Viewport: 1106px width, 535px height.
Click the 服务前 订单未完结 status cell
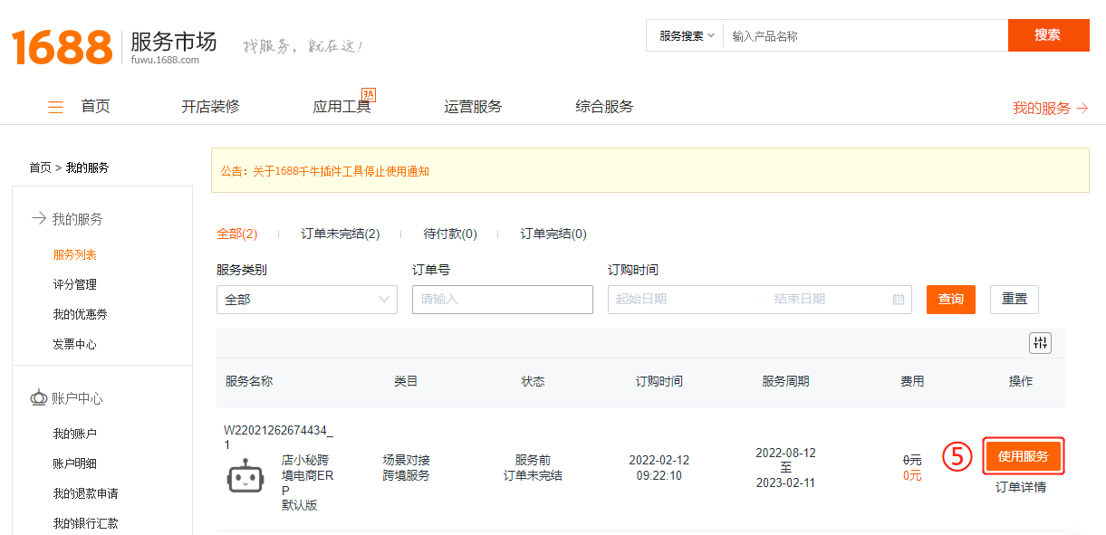click(x=533, y=468)
